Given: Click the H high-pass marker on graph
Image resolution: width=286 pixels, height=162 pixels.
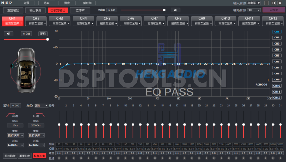Looking at the screenshot, I should tap(60, 80).
